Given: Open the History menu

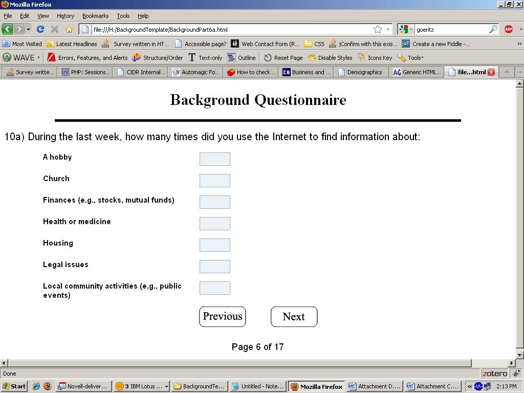Looking at the screenshot, I should [x=65, y=16].
